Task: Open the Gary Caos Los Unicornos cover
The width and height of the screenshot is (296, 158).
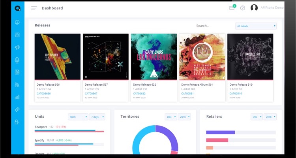Action: pyautogui.click(x=154, y=57)
